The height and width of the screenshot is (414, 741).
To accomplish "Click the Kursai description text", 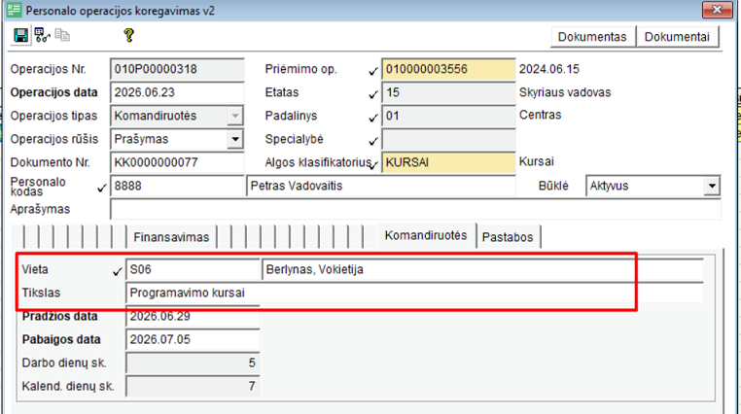I will tap(537, 161).
